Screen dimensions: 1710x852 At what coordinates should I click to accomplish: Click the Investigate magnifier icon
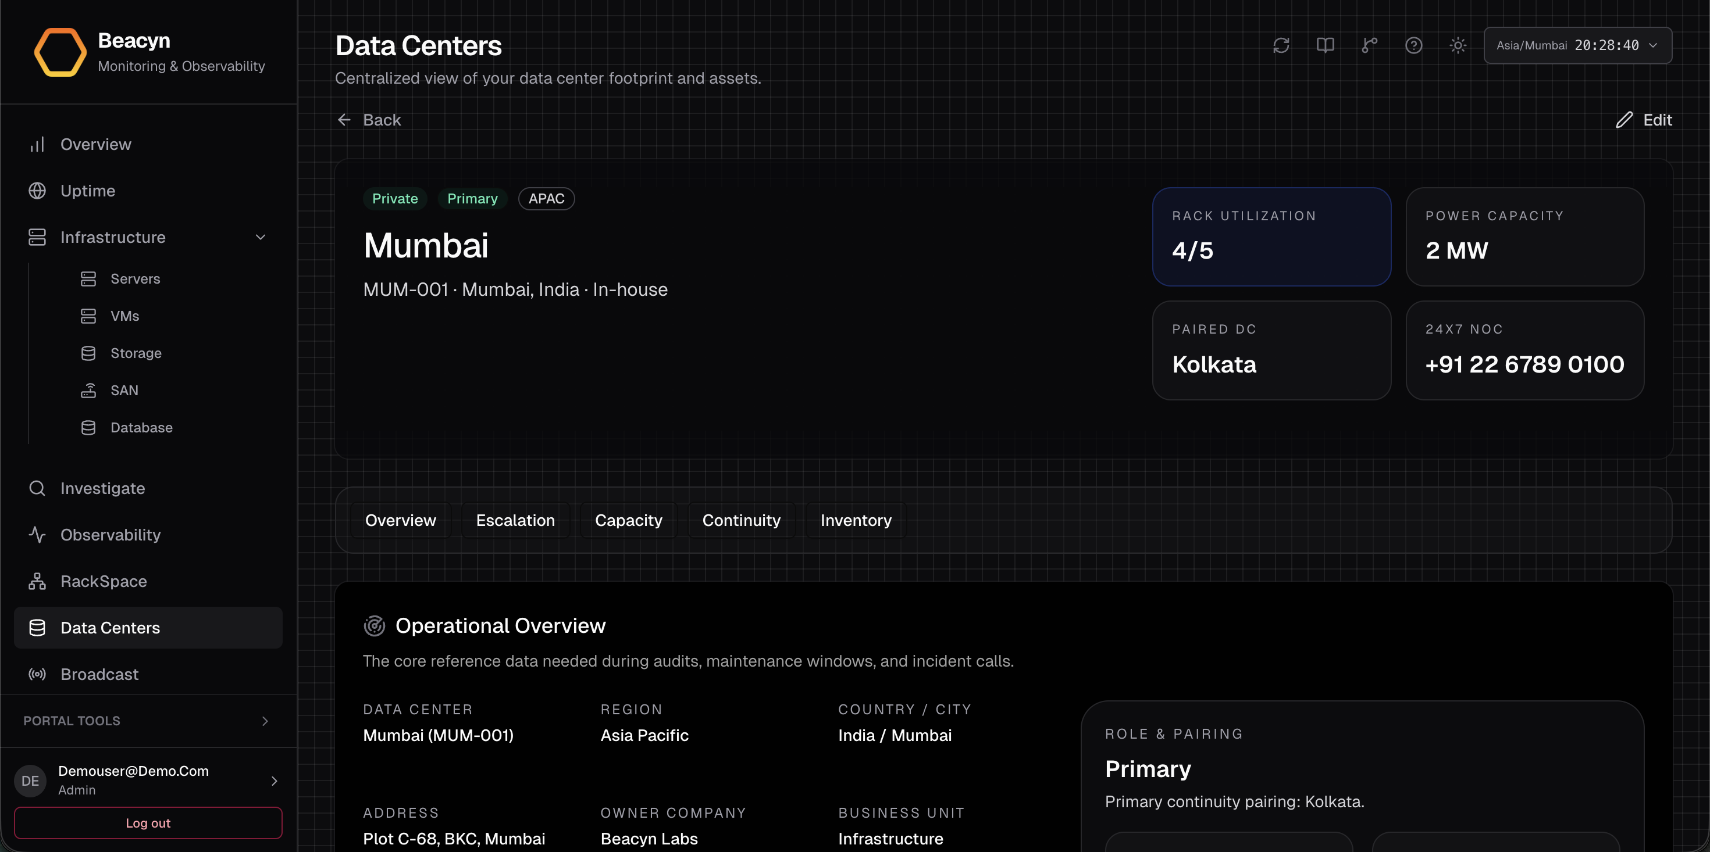[x=37, y=488]
